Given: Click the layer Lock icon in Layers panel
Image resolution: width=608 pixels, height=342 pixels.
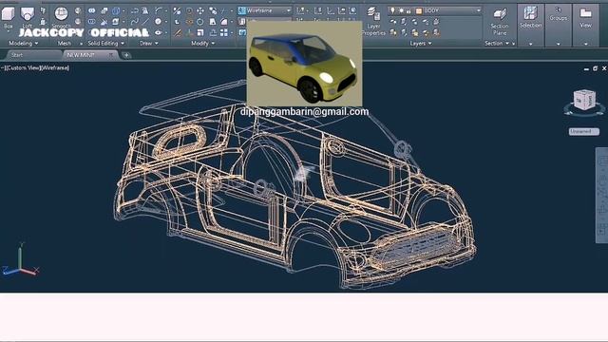Looking at the screenshot, I should (426, 22).
